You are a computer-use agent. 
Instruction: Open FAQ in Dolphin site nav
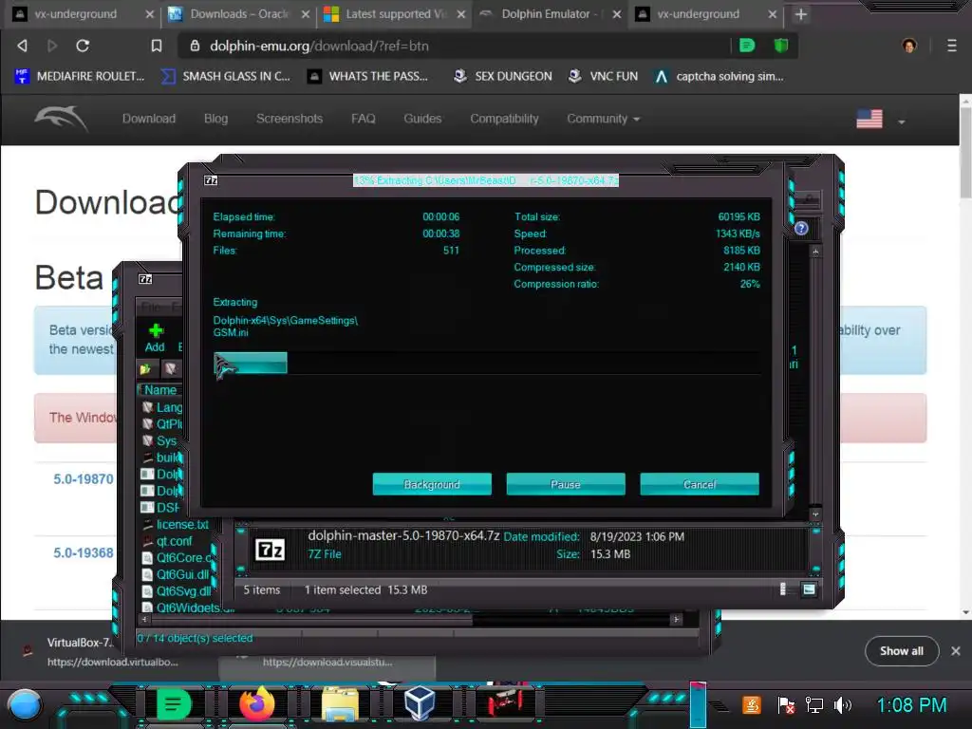pyautogui.click(x=364, y=119)
